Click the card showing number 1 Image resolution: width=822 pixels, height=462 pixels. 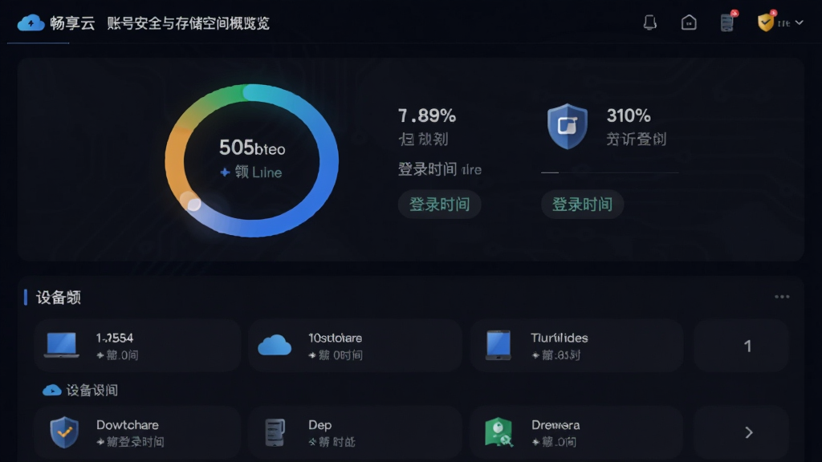[x=741, y=346]
